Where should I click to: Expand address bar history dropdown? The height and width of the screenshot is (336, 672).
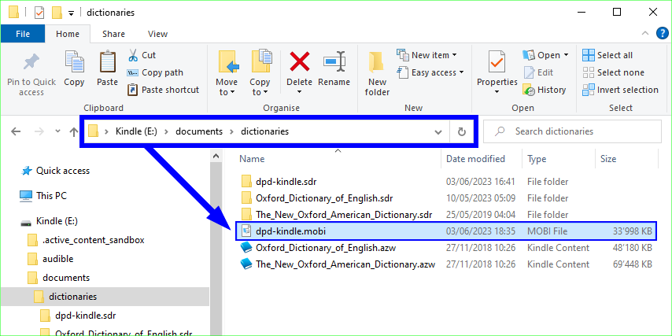click(438, 131)
